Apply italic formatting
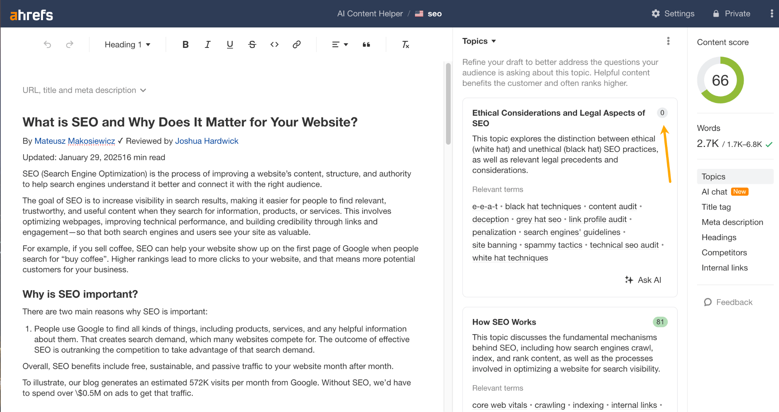Screen dimensions: 779x412 (x=207, y=44)
